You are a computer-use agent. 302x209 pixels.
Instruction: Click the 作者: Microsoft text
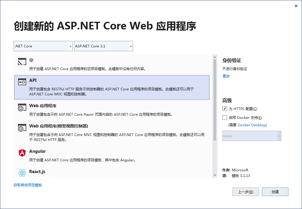coord(235,170)
